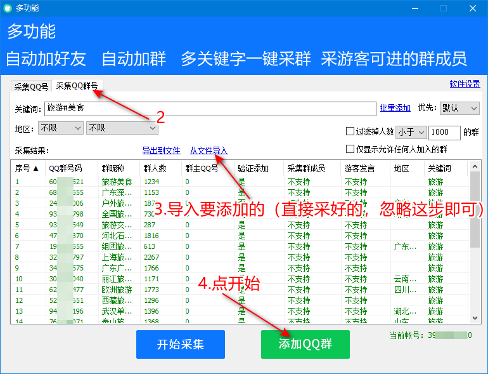Click the green 添加QQ群 button
Image resolution: width=488 pixels, height=374 pixels.
[x=305, y=344]
